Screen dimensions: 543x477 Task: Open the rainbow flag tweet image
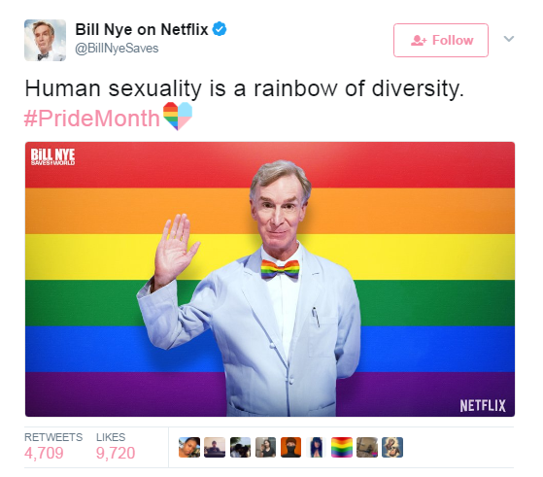pos(270,279)
